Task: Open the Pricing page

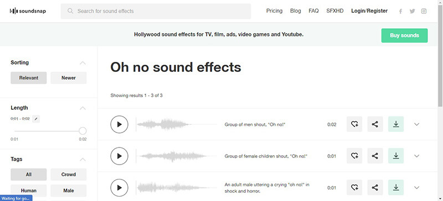Action: pyautogui.click(x=274, y=10)
